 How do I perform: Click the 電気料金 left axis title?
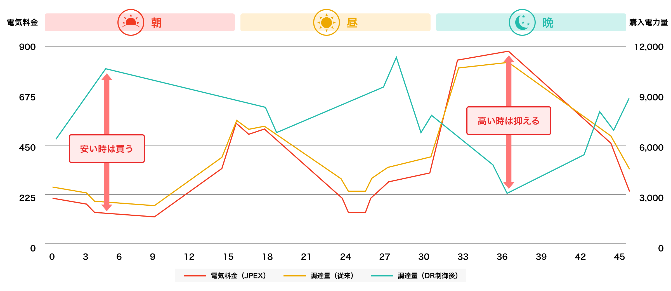(22, 22)
